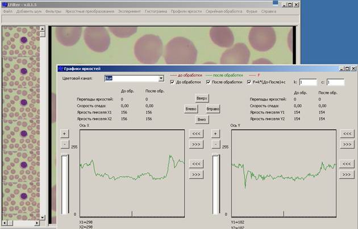
Task: Click the thumbnail list scrollbar down arrow
Action: point(43,217)
